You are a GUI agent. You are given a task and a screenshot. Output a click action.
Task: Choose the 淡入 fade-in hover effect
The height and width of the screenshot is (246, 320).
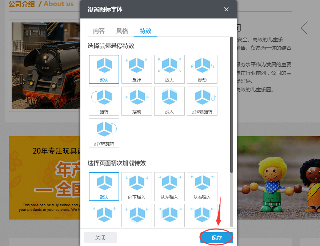[169, 101]
